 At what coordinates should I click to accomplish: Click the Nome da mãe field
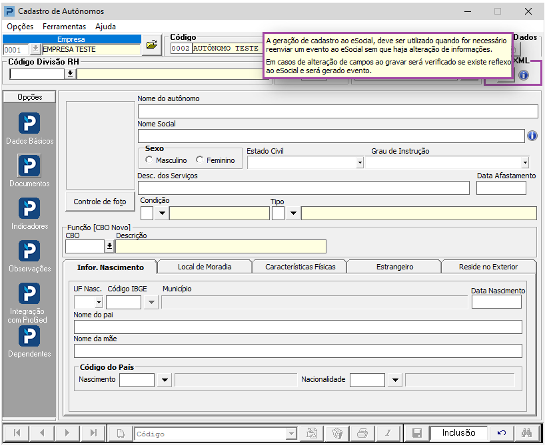298,351
